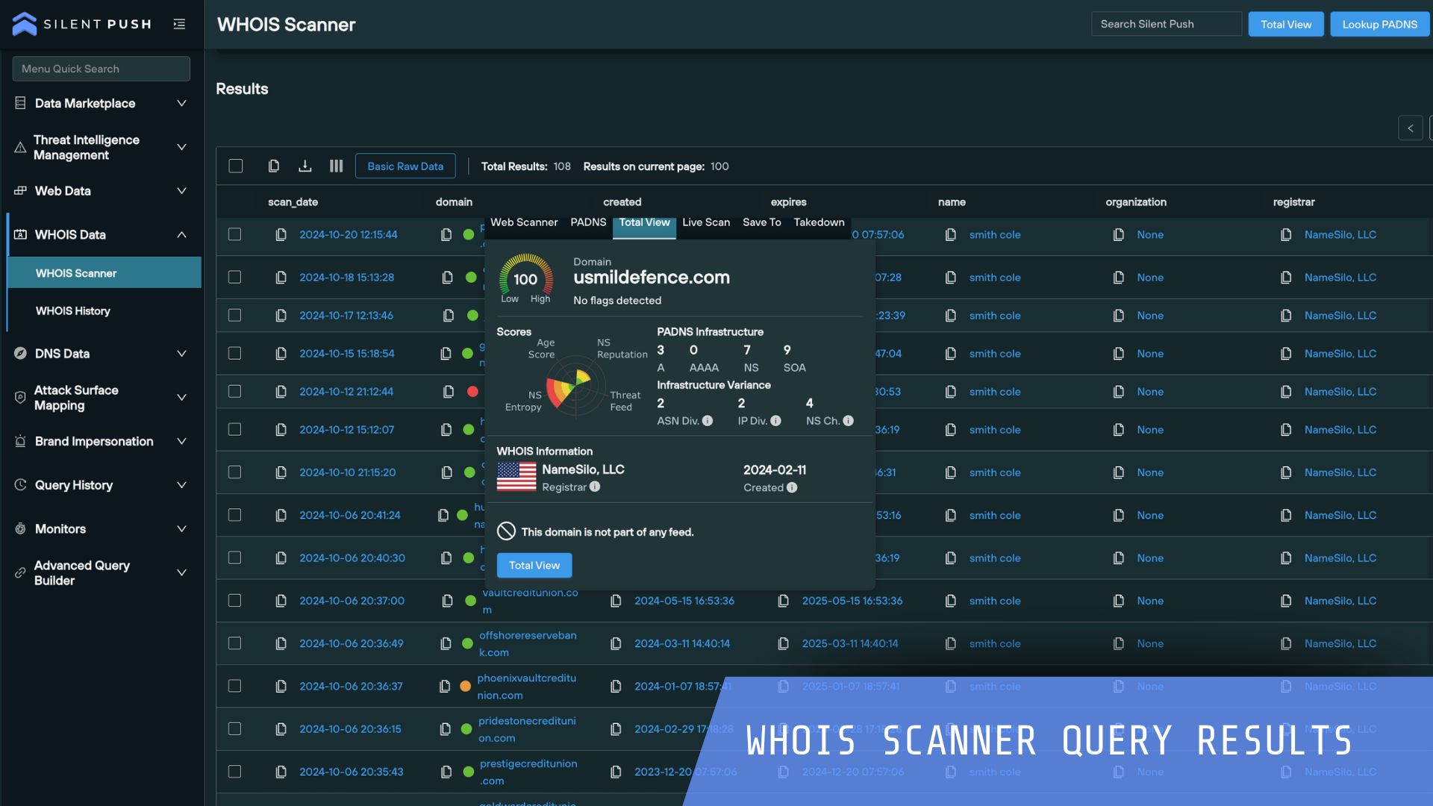Screen dimensions: 1433x806
Task: Collapse the sidebar menu toggle icon
Action: click(x=179, y=24)
